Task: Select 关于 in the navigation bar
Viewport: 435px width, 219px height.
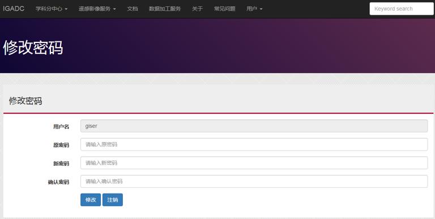Action: (197, 9)
